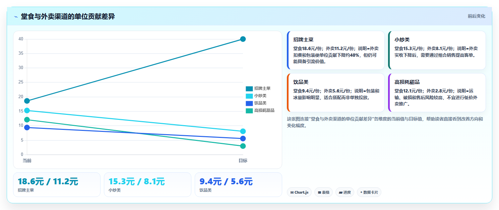Click the 招牌主菜 label under 18.6元
The width and height of the screenshot is (499, 210).
point(26,190)
